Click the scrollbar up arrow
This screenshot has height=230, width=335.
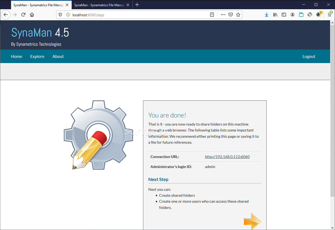click(x=333, y=23)
